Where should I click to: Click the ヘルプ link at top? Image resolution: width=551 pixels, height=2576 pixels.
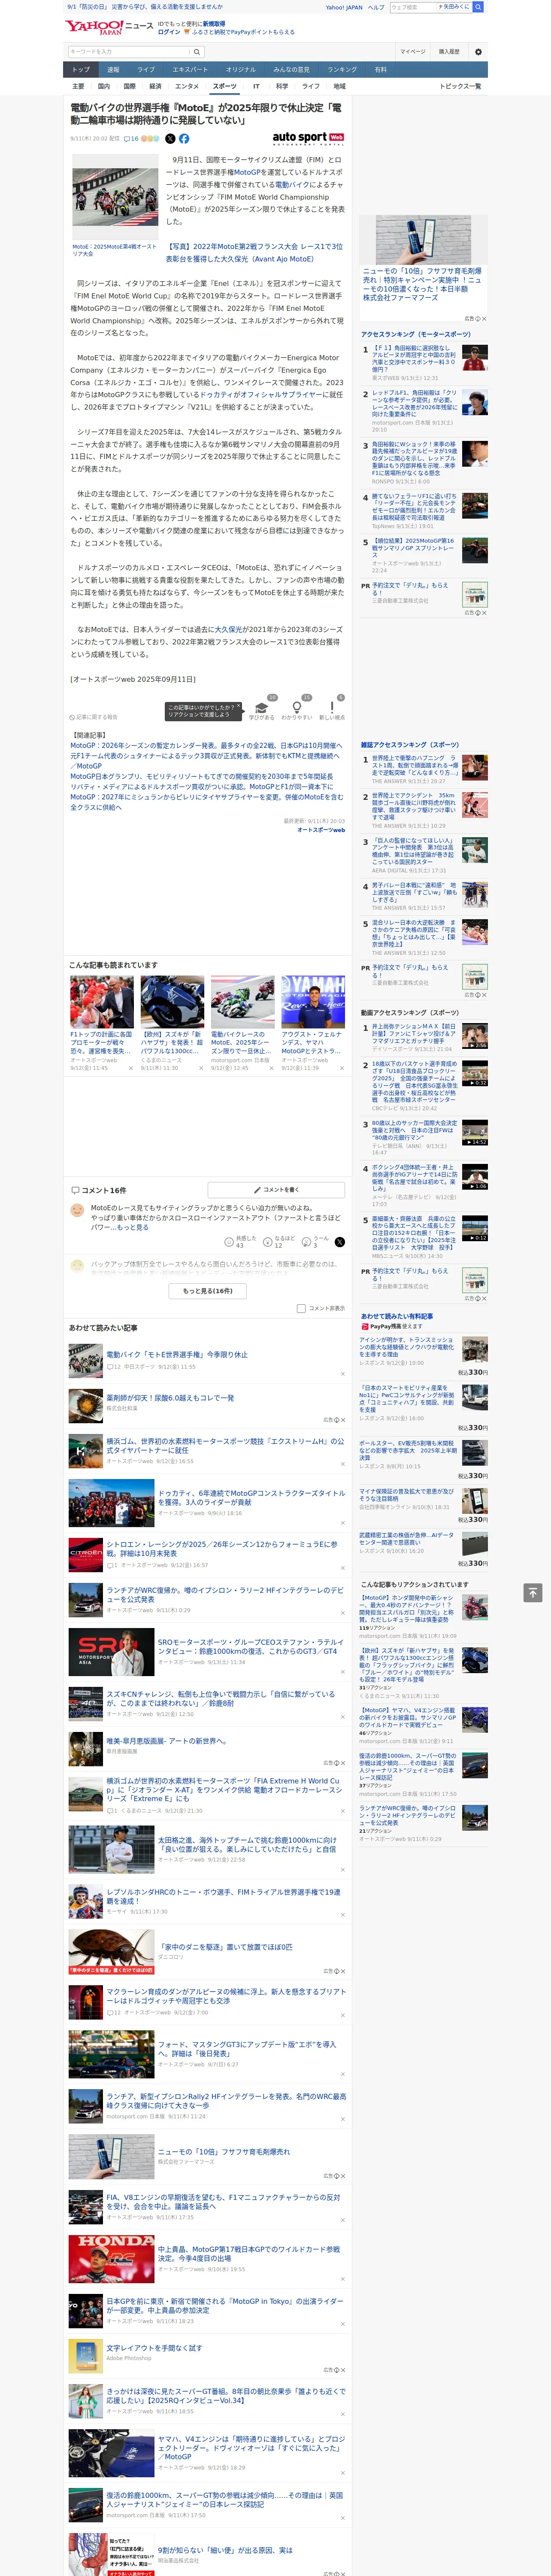(376, 7)
